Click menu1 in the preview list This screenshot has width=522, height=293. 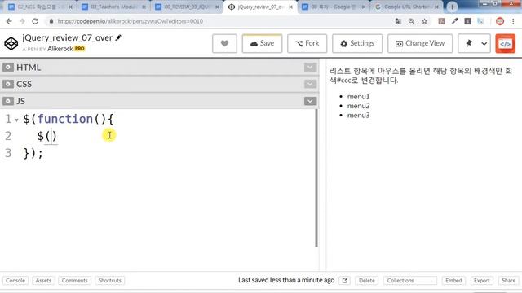tap(358, 96)
